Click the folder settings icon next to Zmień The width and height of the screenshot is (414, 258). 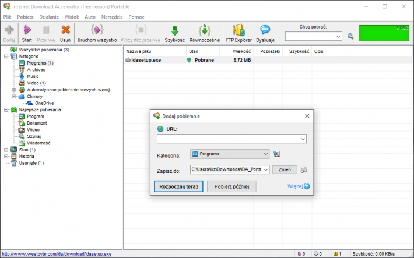303,169
